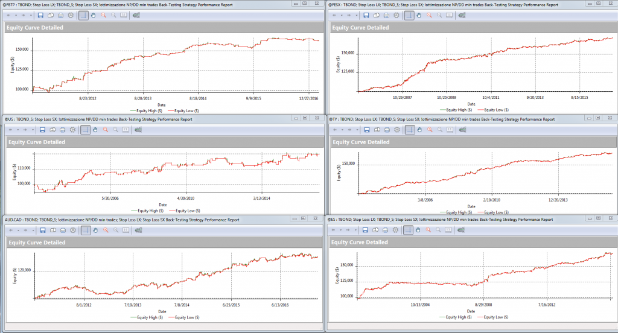Open the settings gear in the @FESX report
Viewport: 618px width, 333px height.
point(396,15)
